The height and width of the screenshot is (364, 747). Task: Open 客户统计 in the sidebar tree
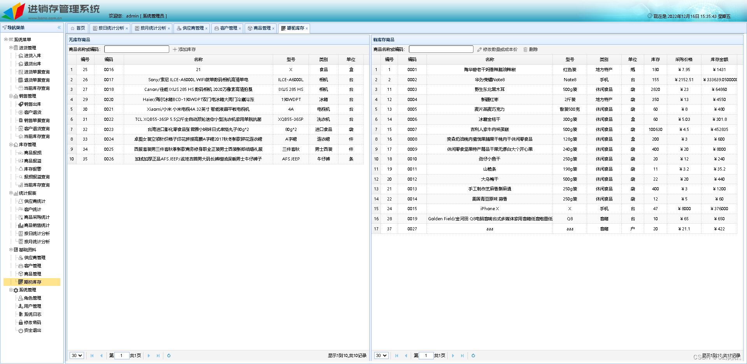coord(32,209)
